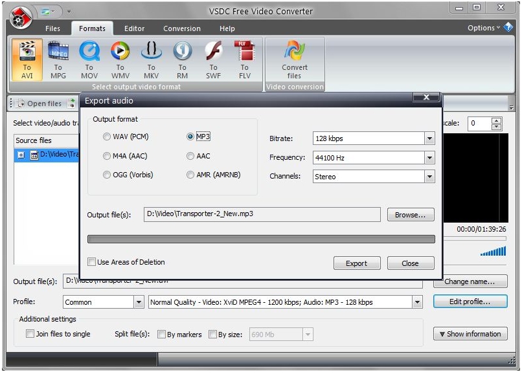
Task: Open the Frequency dropdown showing 44100 Hz
Action: click(x=428, y=157)
